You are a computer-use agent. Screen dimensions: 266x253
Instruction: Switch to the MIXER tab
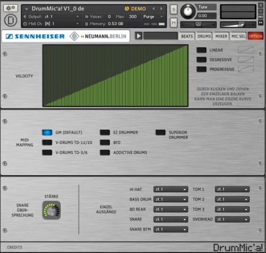221,36
